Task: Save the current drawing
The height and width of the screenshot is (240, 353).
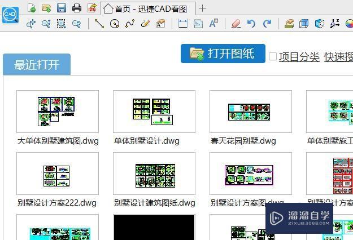Action: [62, 8]
